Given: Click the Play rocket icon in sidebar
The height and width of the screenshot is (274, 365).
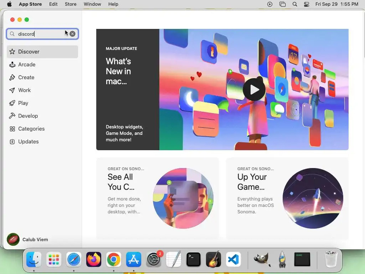Looking at the screenshot, I should (12, 103).
